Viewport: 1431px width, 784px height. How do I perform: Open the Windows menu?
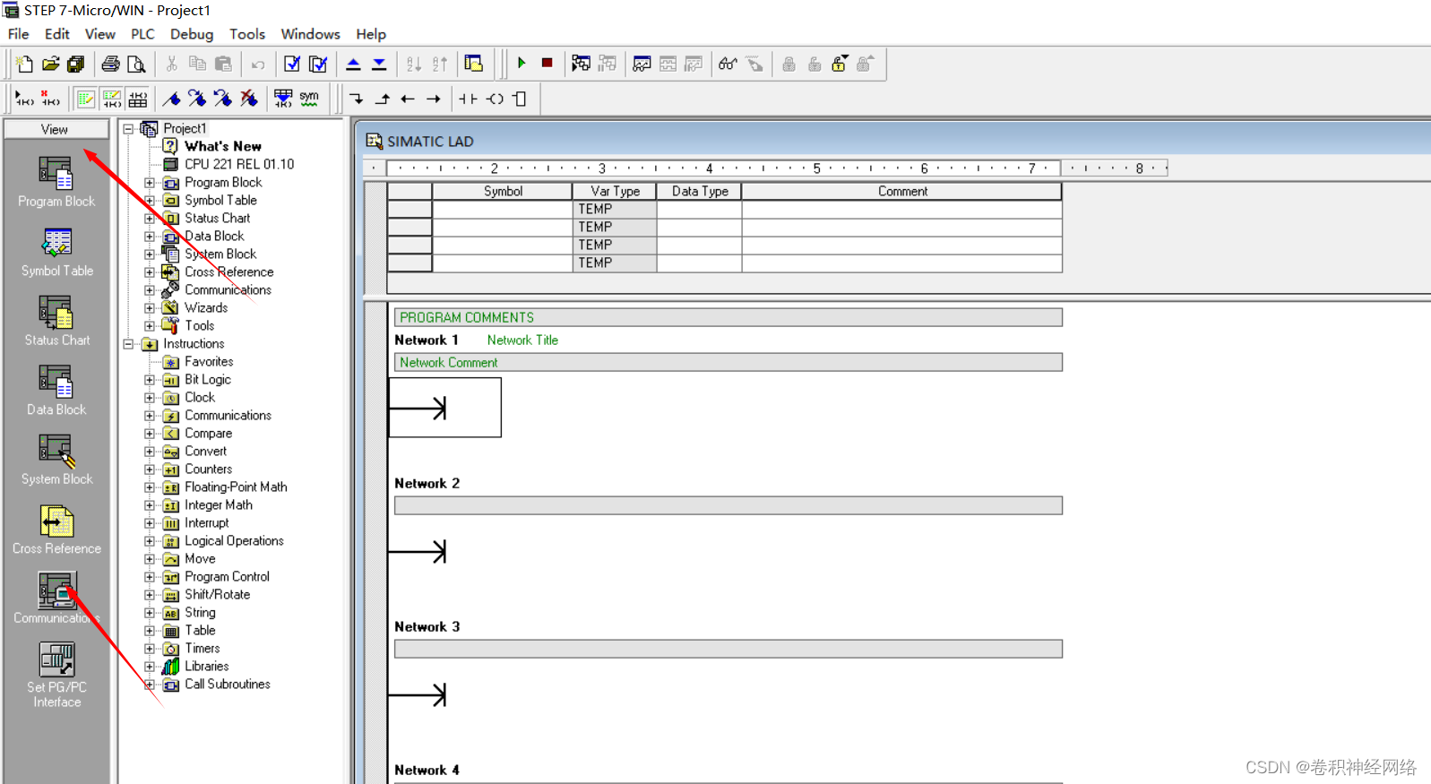(310, 34)
